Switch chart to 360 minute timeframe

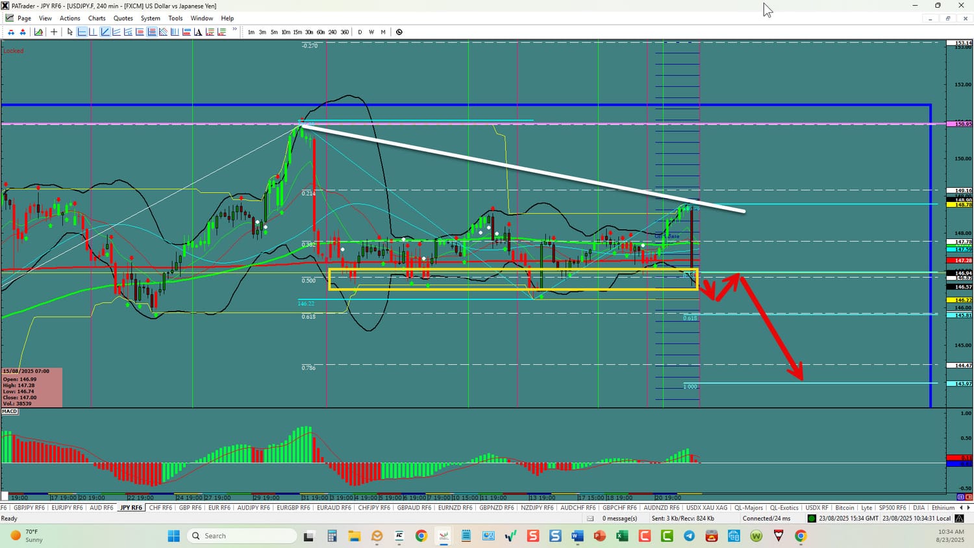tap(344, 32)
